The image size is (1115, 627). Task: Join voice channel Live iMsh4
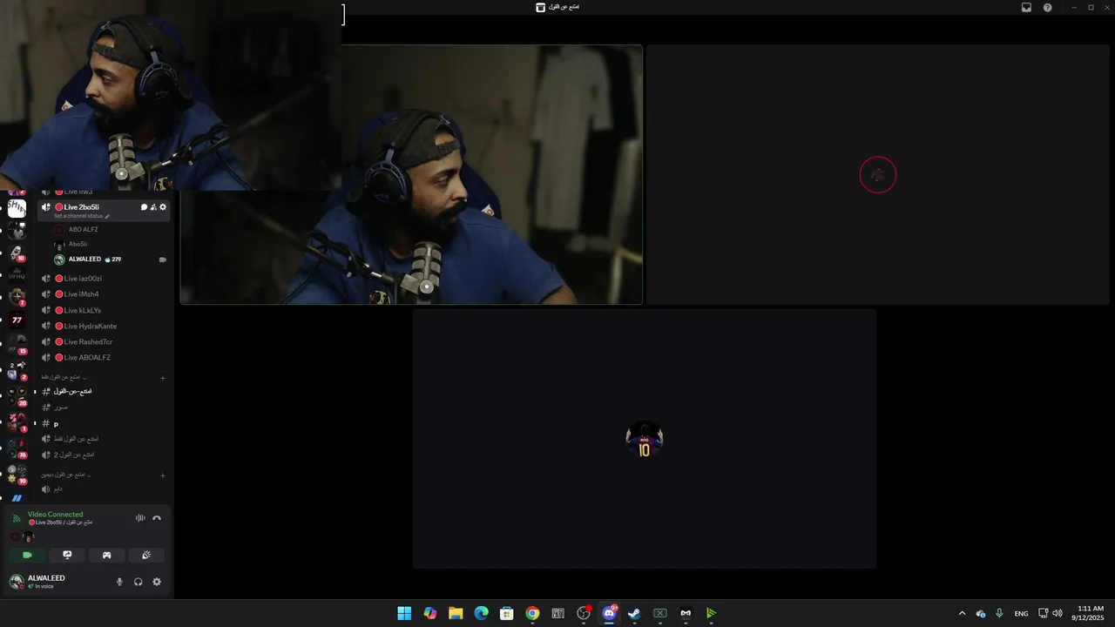tap(103, 294)
